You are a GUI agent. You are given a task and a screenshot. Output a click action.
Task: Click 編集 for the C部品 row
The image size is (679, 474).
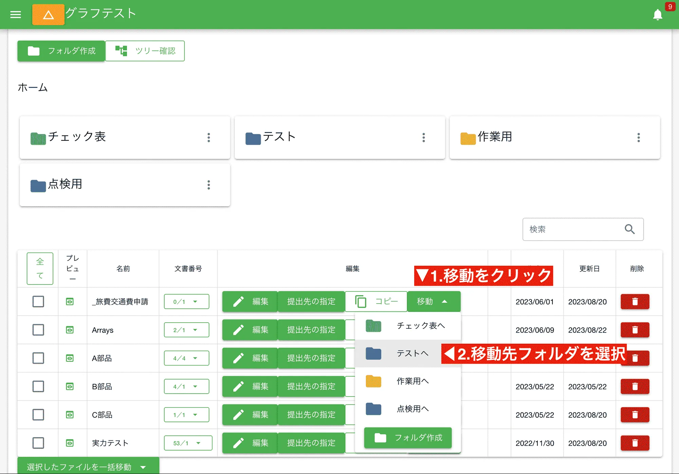tap(250, 415)
